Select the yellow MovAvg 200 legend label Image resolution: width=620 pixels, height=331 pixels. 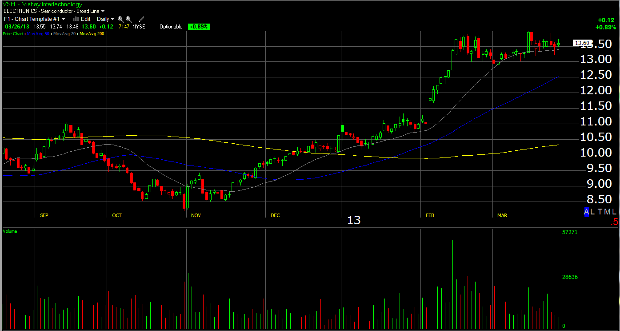pyautogui.click(x=92, y=33)
